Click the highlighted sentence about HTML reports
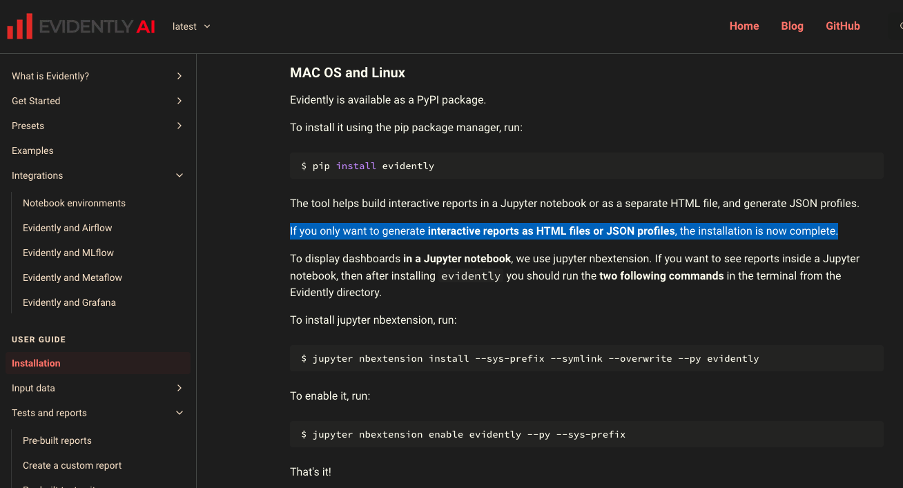903x488 pixels. click(563, 231)
